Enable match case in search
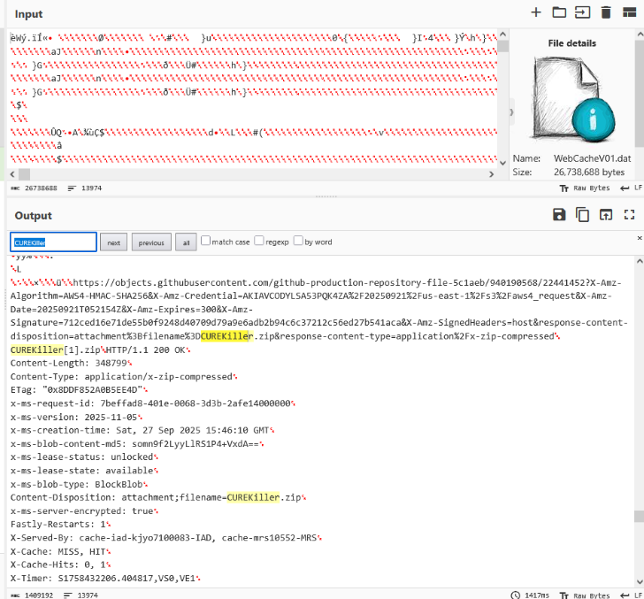The width and height of the screenshot is (644, 599). coord(206,241)
